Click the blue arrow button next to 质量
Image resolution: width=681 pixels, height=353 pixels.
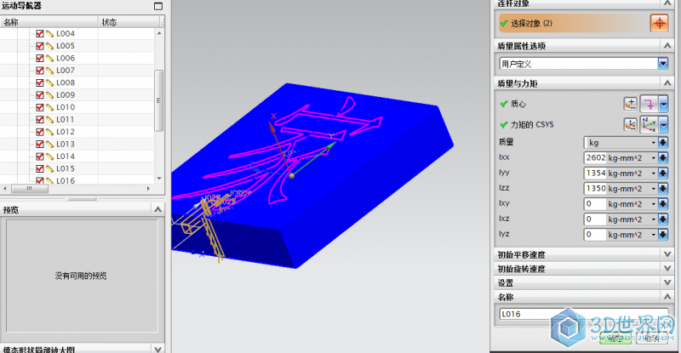(663, 142)
